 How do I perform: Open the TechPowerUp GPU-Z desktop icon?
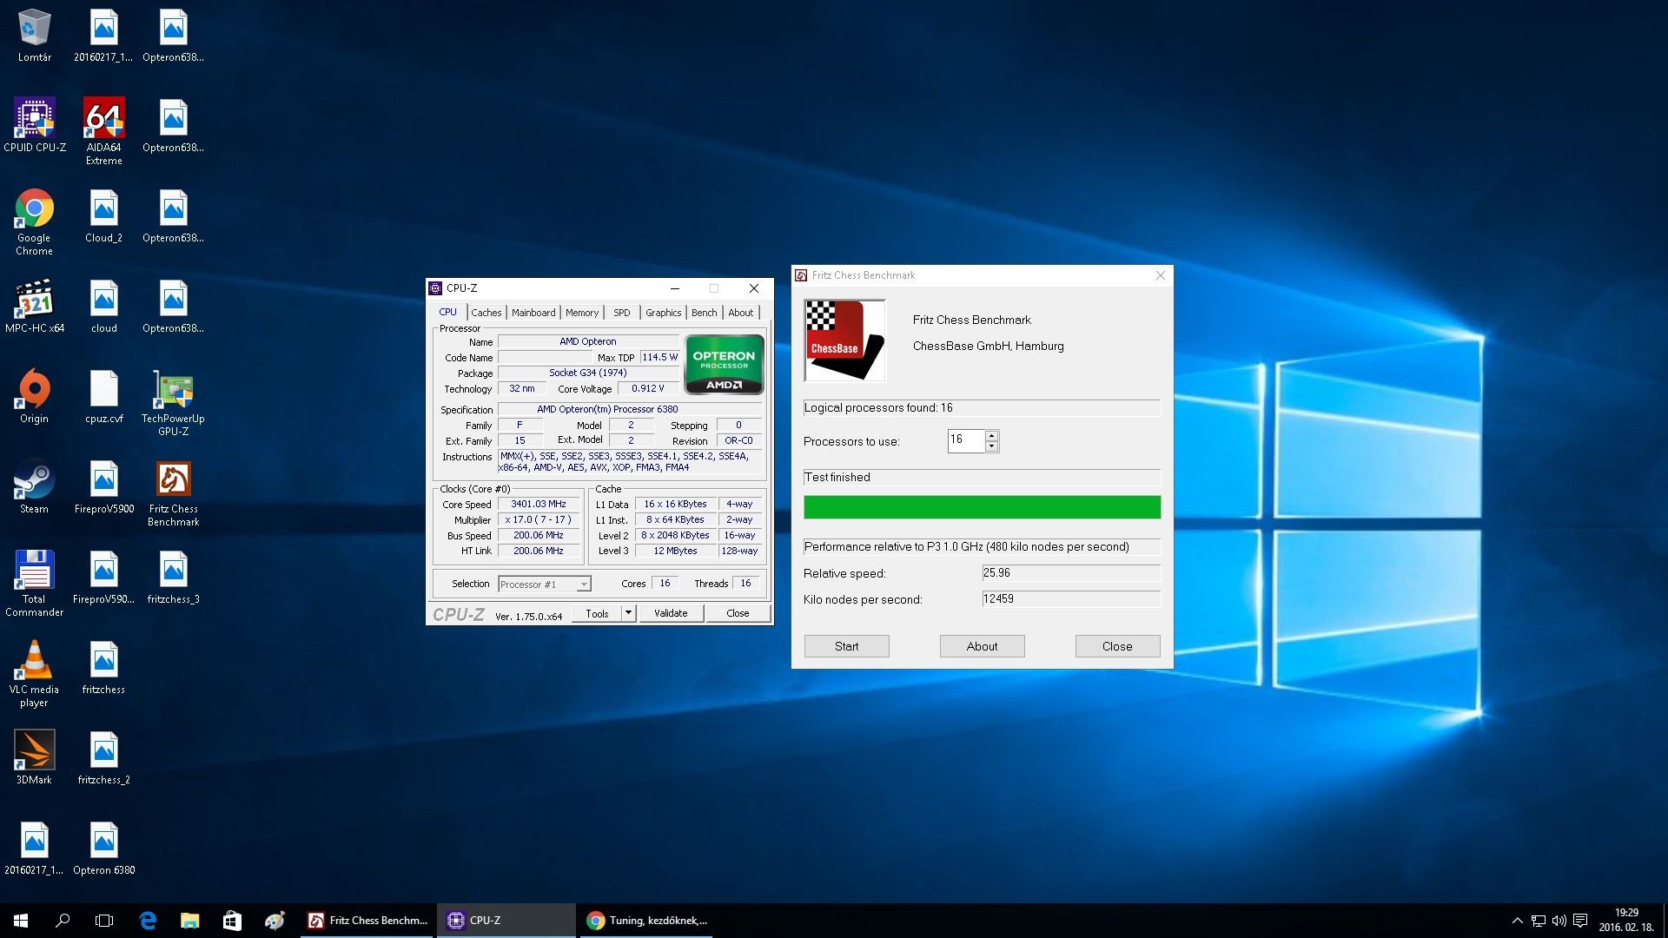point(174,402)
